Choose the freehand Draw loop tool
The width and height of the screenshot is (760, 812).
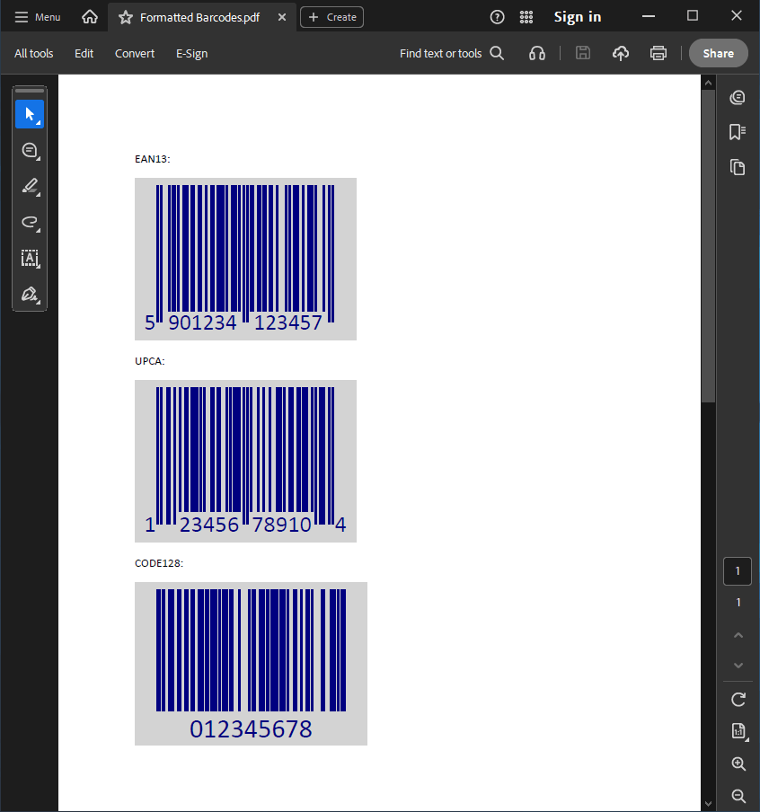click(x=30, y=222)
